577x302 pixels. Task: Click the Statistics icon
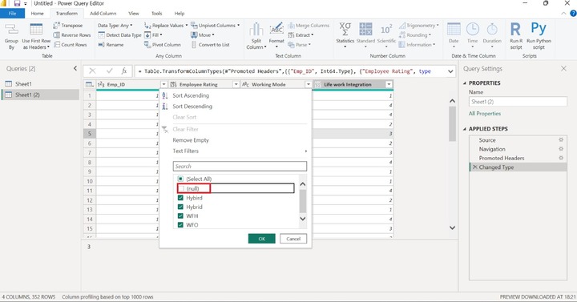(345, 30)
